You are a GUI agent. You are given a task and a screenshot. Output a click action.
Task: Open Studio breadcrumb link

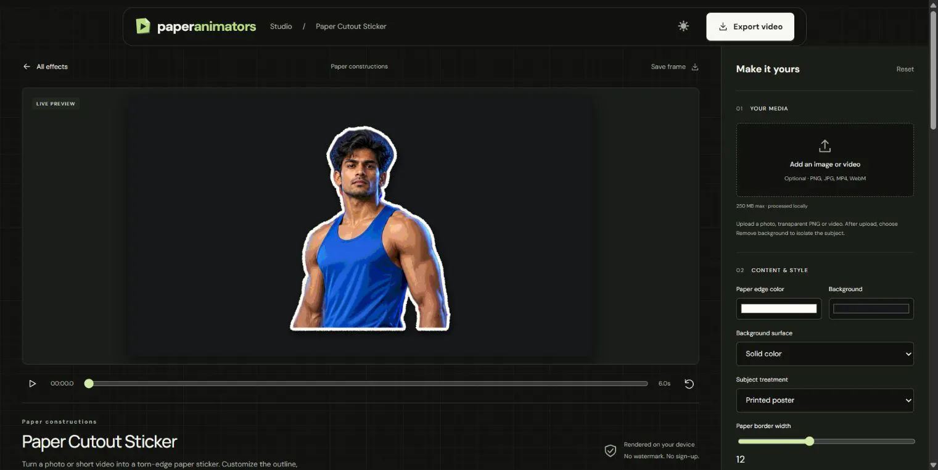(x=281, y=27)
